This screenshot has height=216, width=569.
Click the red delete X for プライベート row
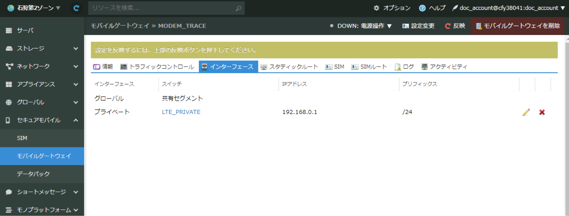coord(542,112)
